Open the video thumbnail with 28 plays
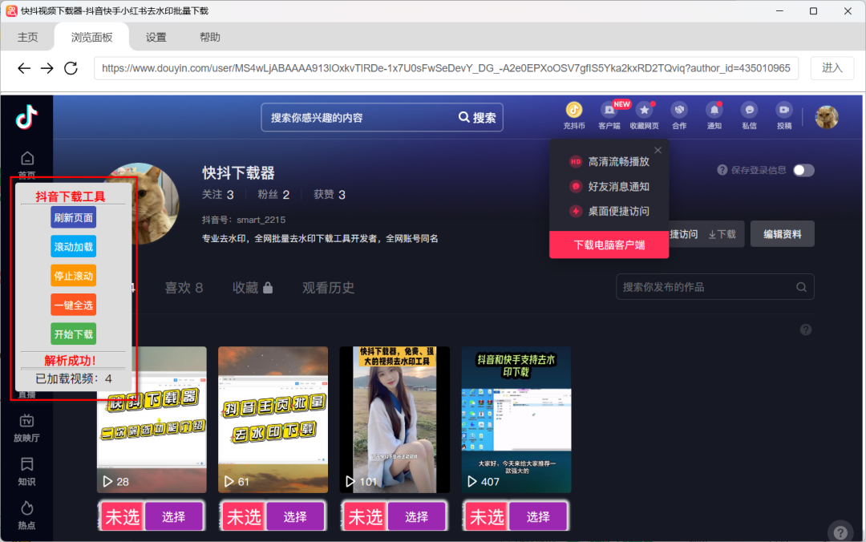Image resolution: width=866 pixels, height=542 pixels. coord(152,419)
